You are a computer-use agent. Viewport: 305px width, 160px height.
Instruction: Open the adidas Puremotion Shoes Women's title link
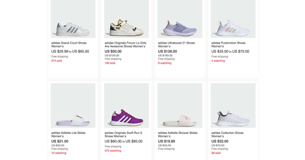(x=228, y=44)
